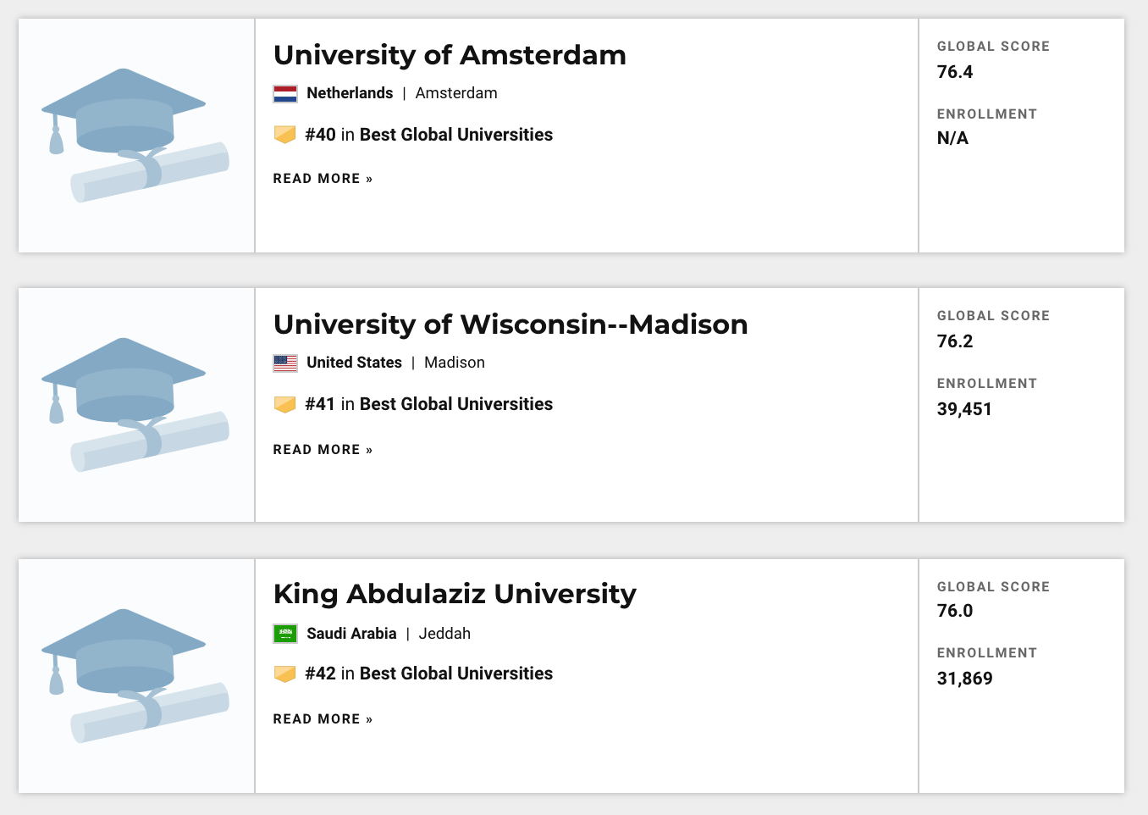Open the King Abdulaziz University title link

pos(455,594)
